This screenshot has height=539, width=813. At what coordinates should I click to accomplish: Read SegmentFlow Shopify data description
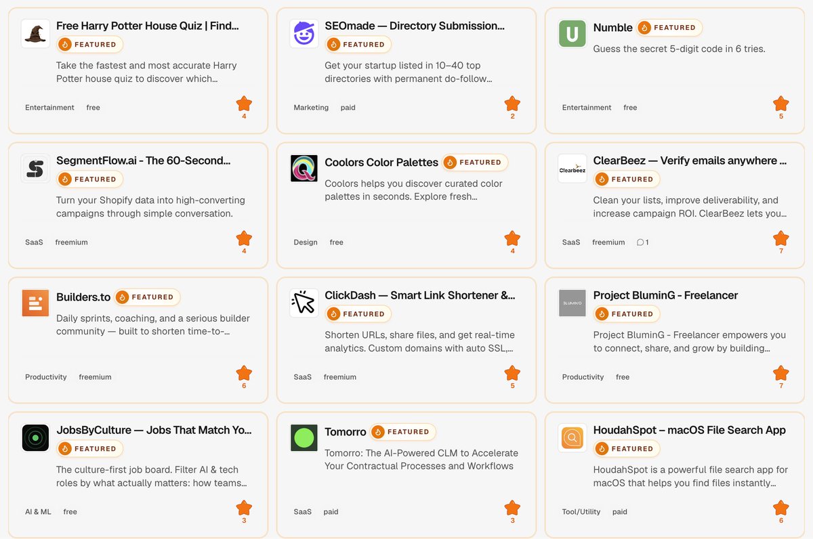[150, 207]
